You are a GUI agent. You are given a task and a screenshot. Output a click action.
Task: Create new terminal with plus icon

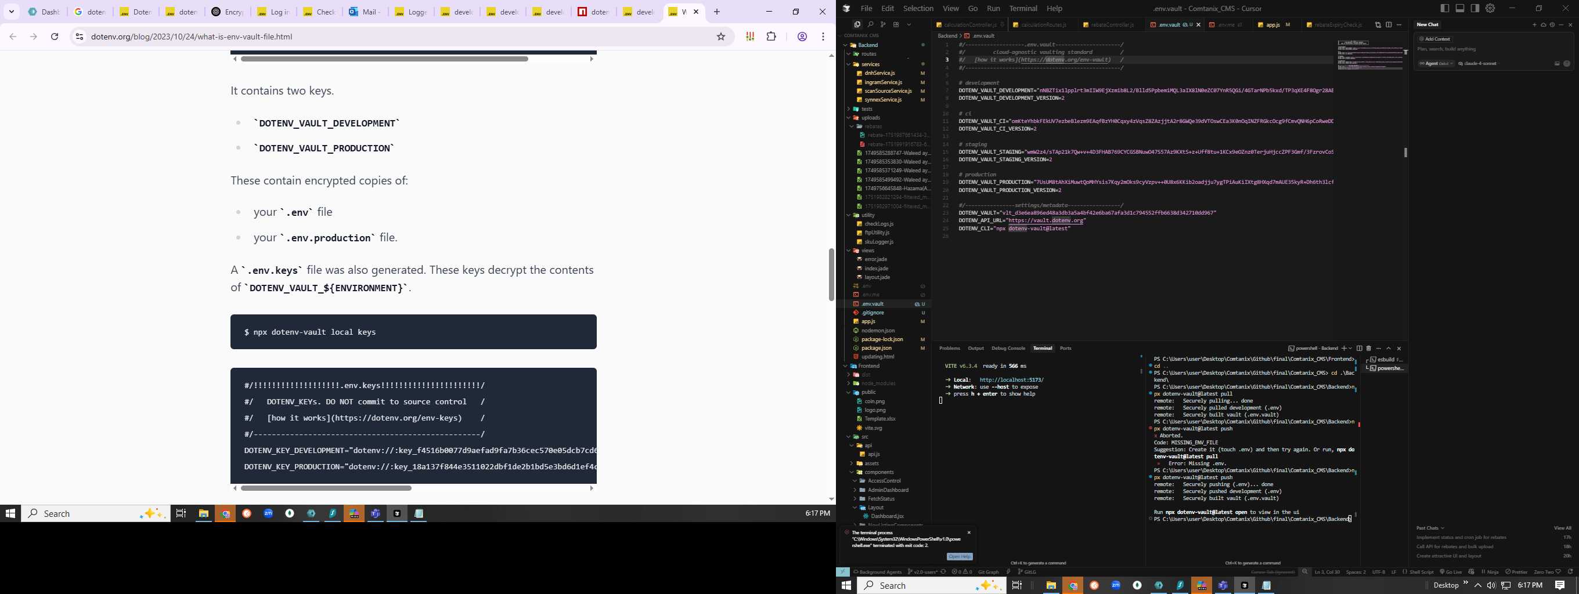coord(1344,349)
